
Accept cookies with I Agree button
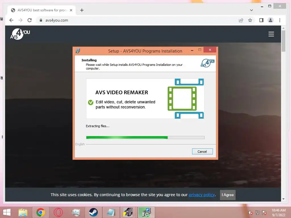point(228,195)
